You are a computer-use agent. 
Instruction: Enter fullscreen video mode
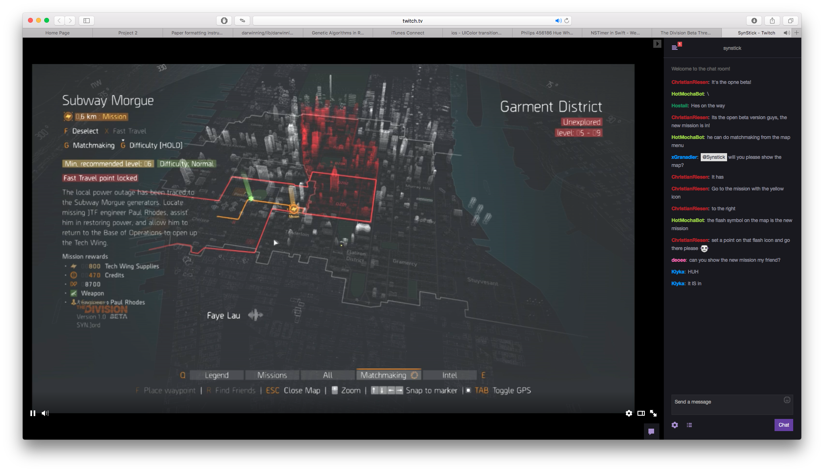tap(653, 413)
